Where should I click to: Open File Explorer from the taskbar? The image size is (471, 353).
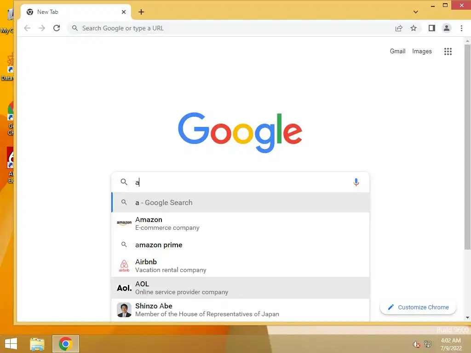pos(37,344)
